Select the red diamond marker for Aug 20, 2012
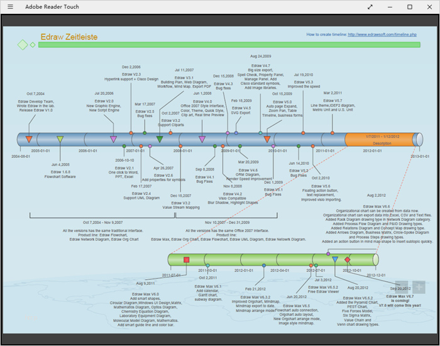This screenshot has height=346, width=440. (348, 259)
